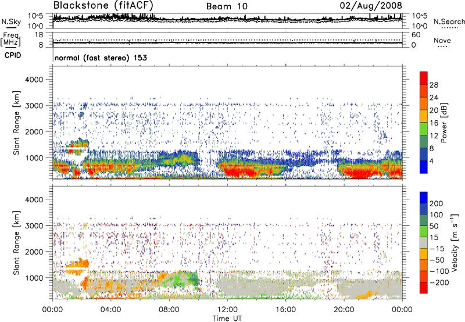Viewport: 465px width, 322px height.
Task: Click the '60' Nave axis tick
Action: pos(416,35)
